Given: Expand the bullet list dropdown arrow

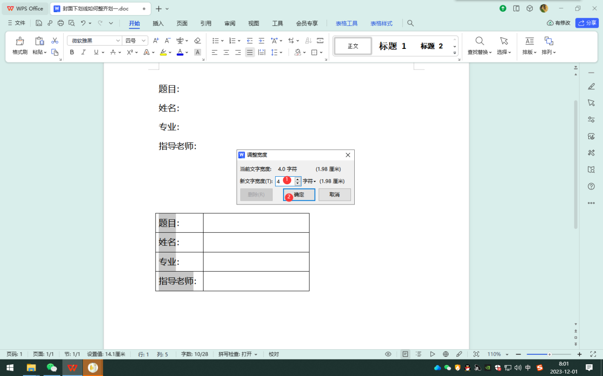Looking at the screenshot, I should (x=222, y=41).
